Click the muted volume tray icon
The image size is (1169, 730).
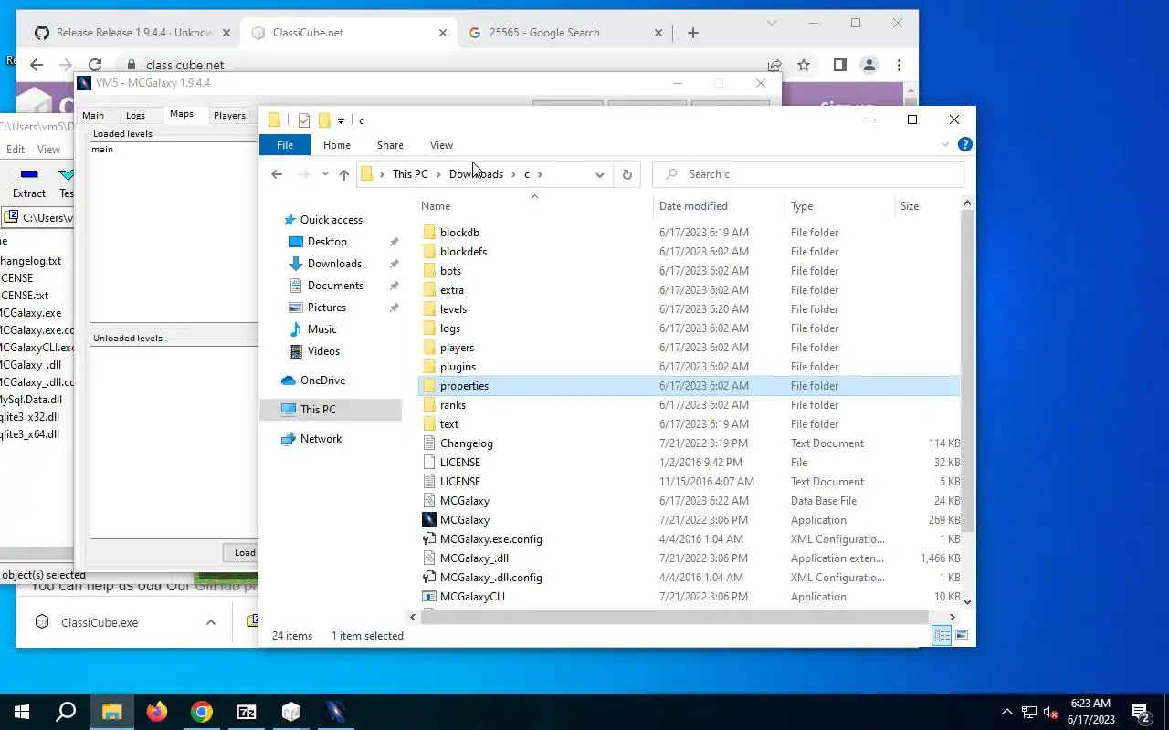point(1051,712)
